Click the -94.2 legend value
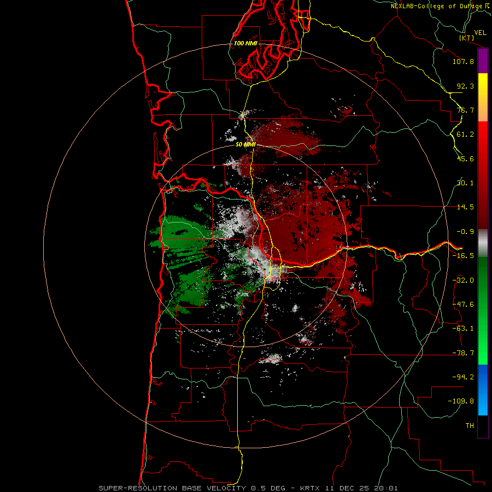This screenshot has width=492, height=492. coord(463,377)
